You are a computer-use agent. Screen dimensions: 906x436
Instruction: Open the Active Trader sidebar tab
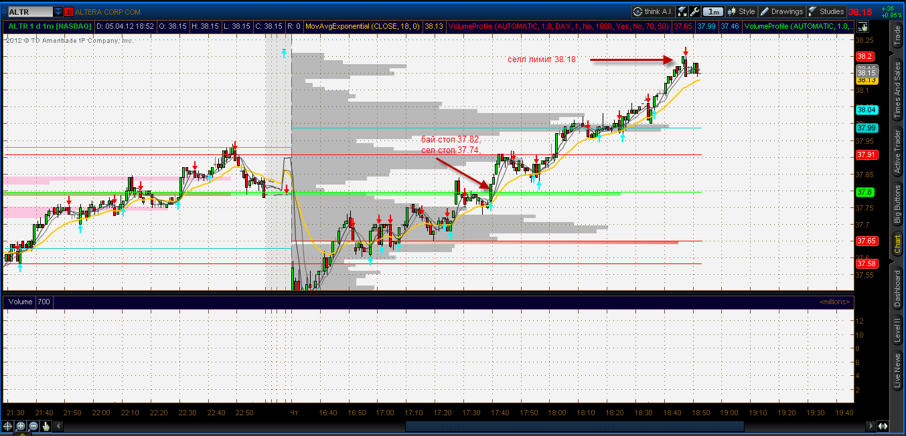897,152
